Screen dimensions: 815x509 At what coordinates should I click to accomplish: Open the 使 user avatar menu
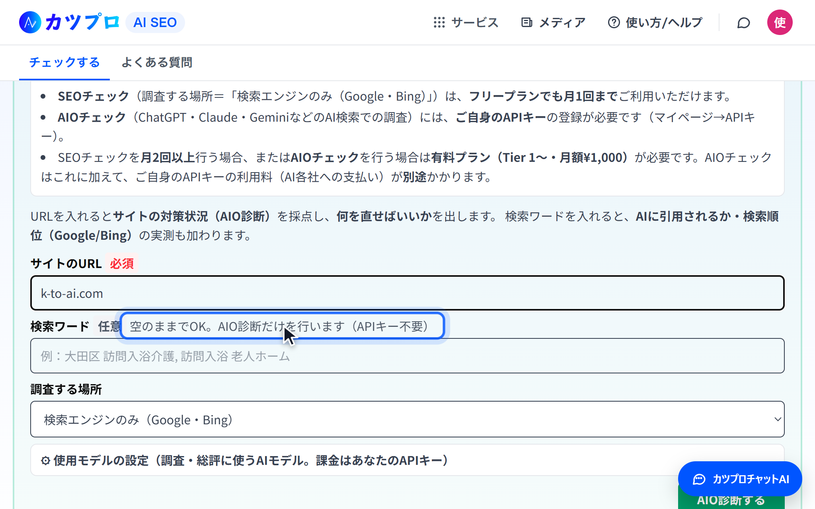point(780,22)
